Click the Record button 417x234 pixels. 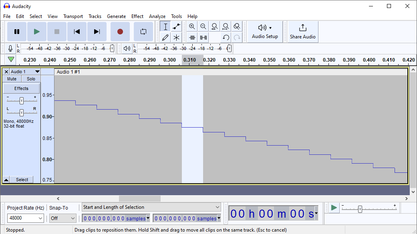point(120,32)
